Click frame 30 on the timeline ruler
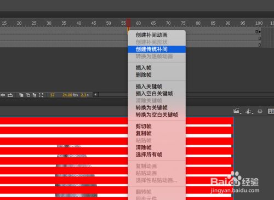Viewport: 274px width, 200px height. coord(49,23)
